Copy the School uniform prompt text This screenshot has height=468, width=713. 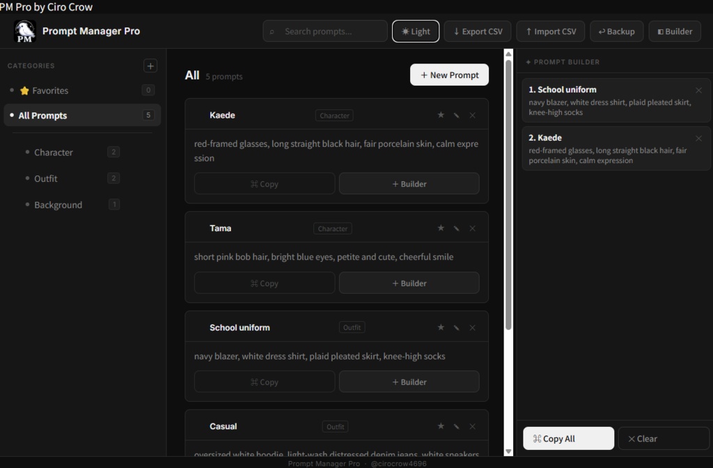[x=264, y=382]
